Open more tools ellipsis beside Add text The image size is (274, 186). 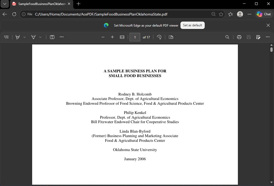tap(62, 37)
